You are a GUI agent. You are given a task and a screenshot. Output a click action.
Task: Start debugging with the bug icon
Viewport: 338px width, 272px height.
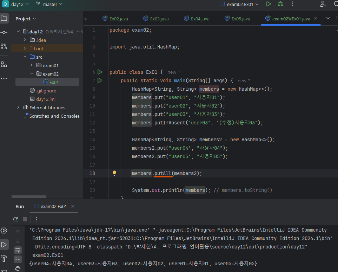pos(280,4)
